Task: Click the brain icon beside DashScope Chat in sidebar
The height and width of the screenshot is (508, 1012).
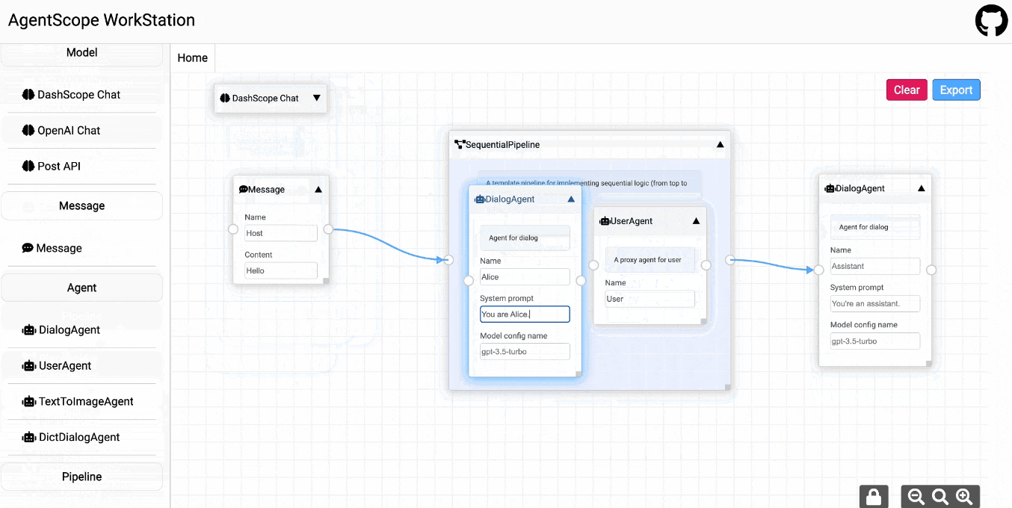Action: coord(28,95)
